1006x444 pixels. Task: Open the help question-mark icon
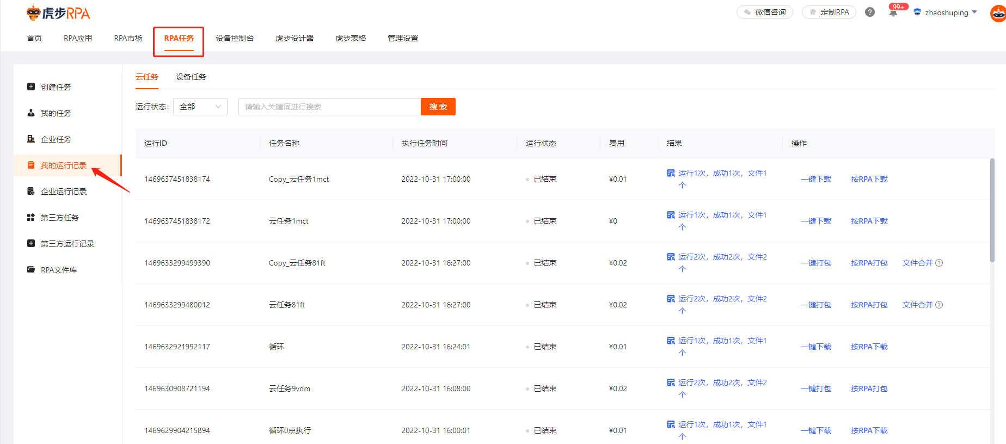[x=870, y=12]
